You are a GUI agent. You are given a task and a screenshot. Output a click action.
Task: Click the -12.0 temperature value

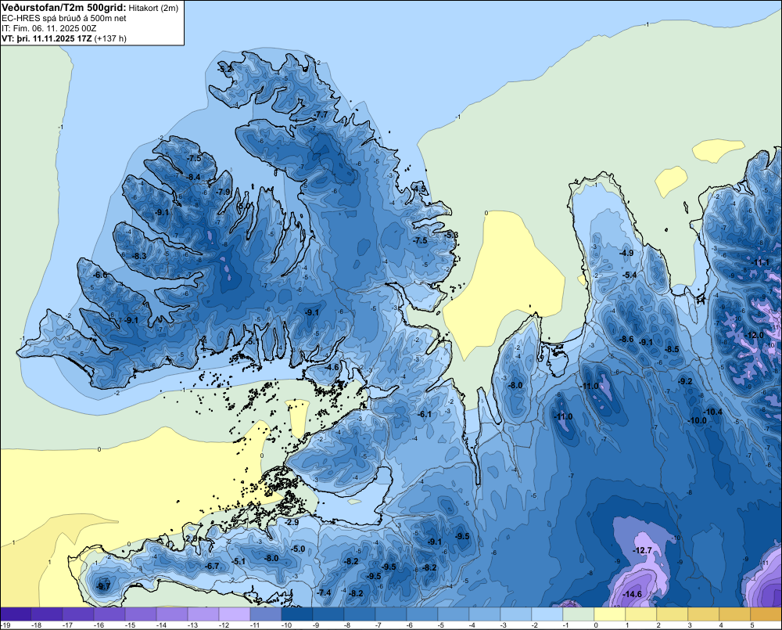754,336
